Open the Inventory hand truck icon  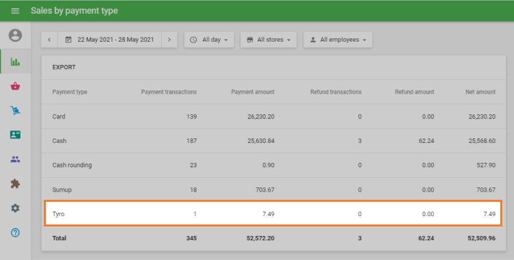(x=15, y=110)
